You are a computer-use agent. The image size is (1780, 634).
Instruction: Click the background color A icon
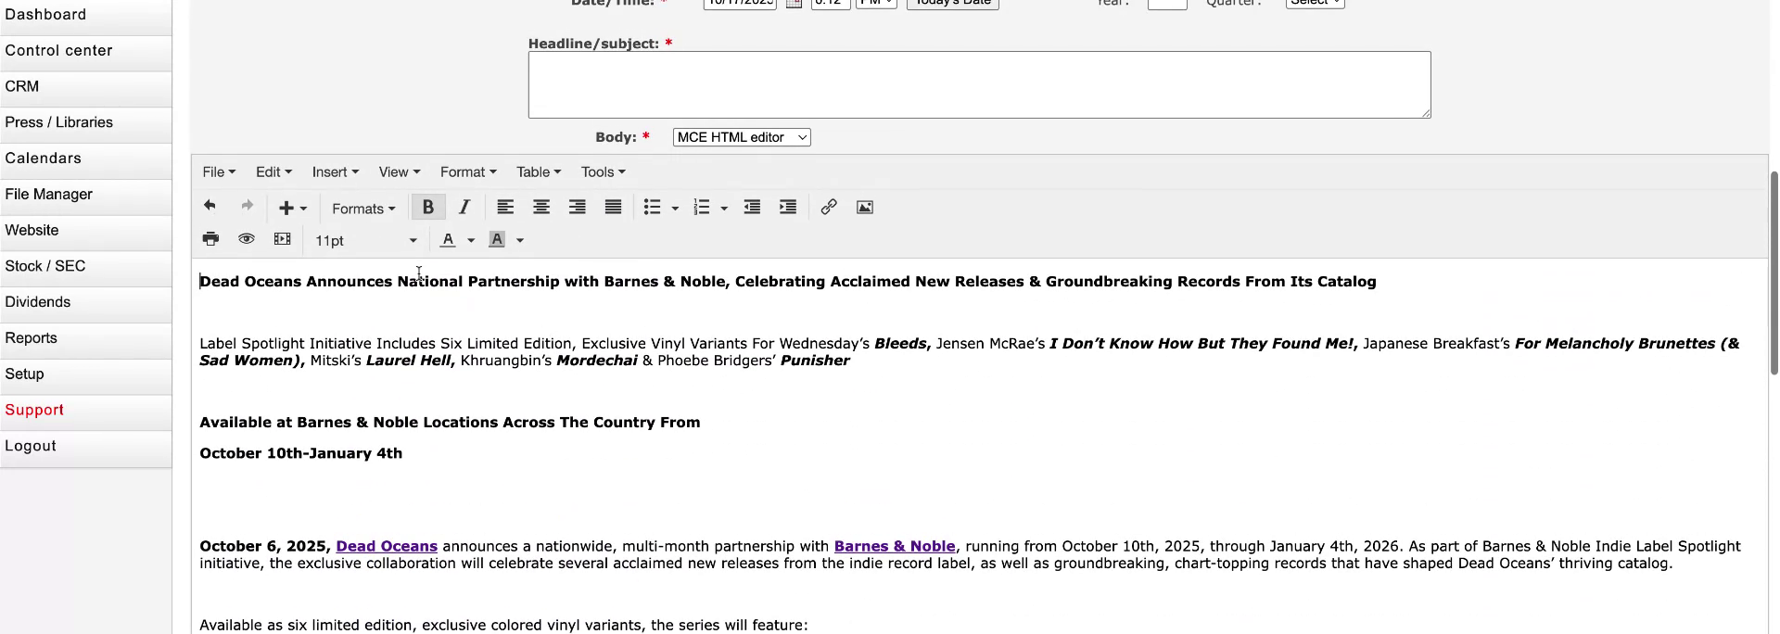point(497,240)
